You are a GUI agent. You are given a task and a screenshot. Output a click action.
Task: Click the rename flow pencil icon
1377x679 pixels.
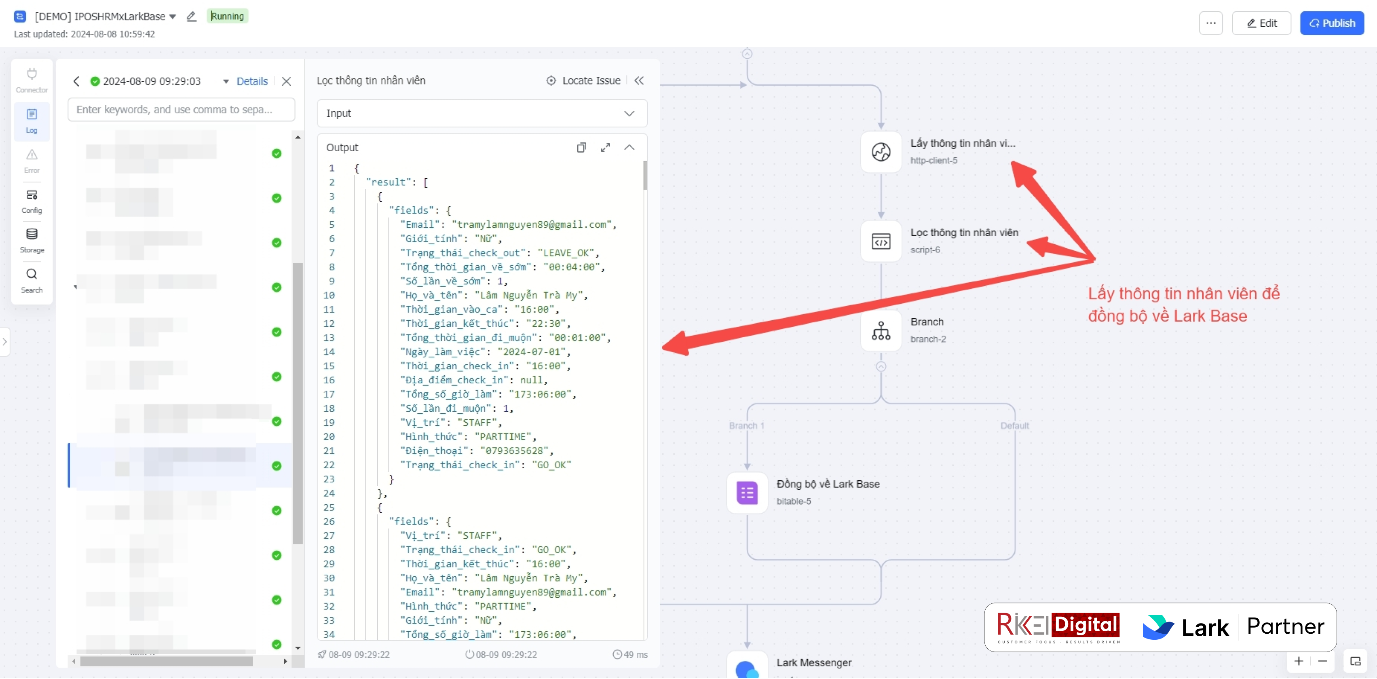click(x=191, y=17)
